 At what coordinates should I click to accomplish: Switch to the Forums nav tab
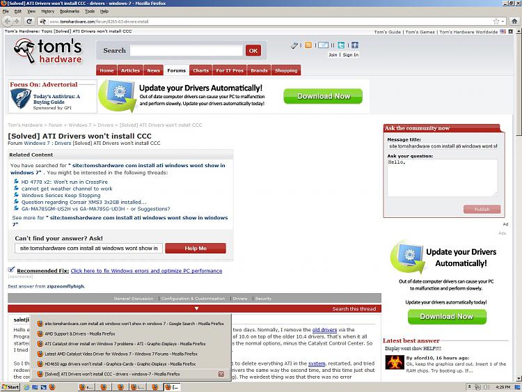coord(176,70)
